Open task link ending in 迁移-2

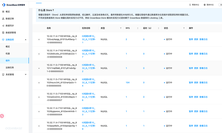coord(88,68)
